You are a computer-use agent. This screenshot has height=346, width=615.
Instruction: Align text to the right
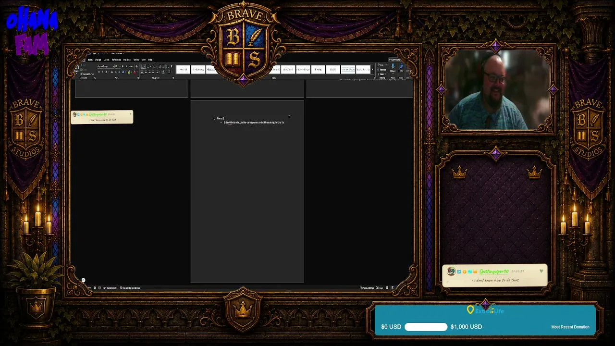(150, 72)
